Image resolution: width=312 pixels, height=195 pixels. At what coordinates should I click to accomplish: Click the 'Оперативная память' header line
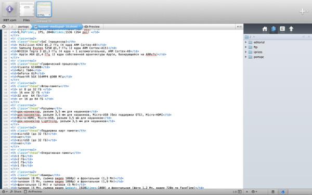tap(46, 153)
